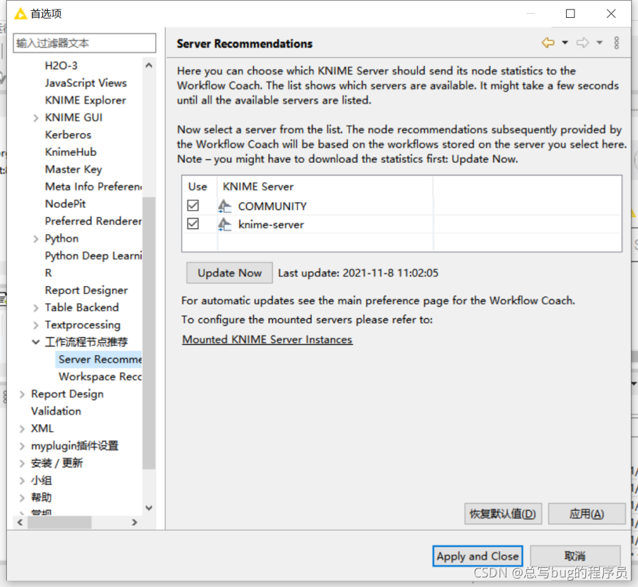Select H2O-3 in preferences tree
The image size is (638, 587).
click(61, 66)
